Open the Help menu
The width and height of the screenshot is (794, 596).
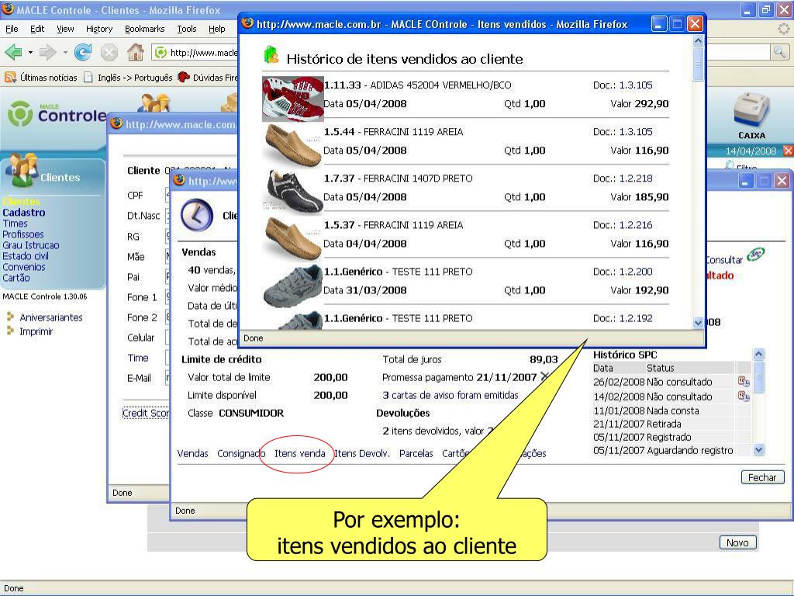tap(217, 29)
